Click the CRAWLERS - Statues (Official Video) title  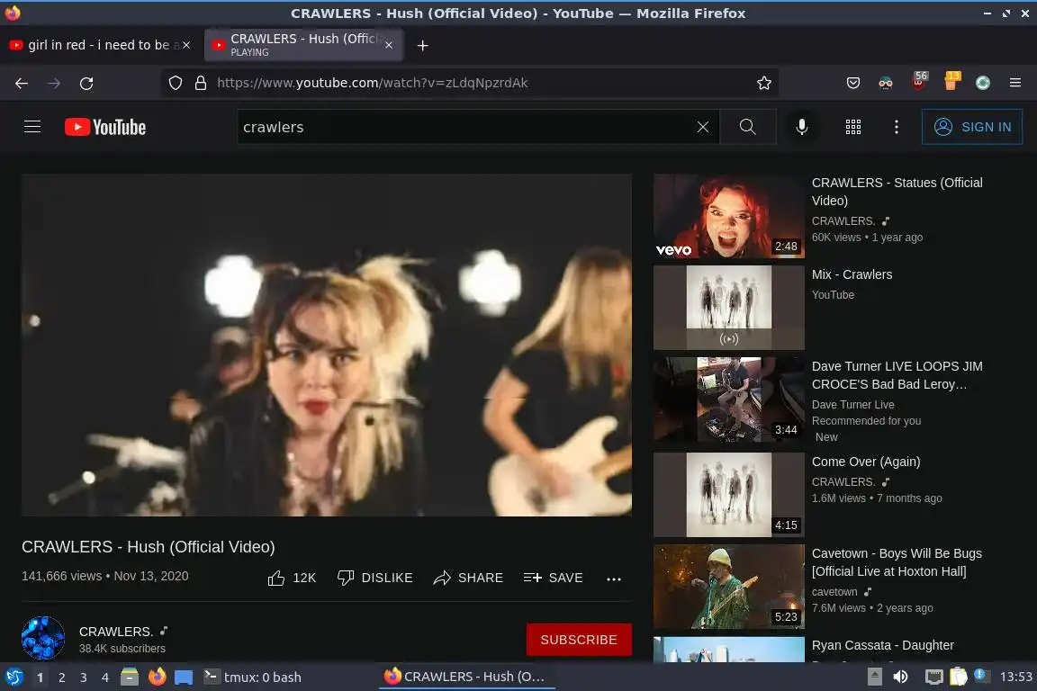(x=897, y=191)
